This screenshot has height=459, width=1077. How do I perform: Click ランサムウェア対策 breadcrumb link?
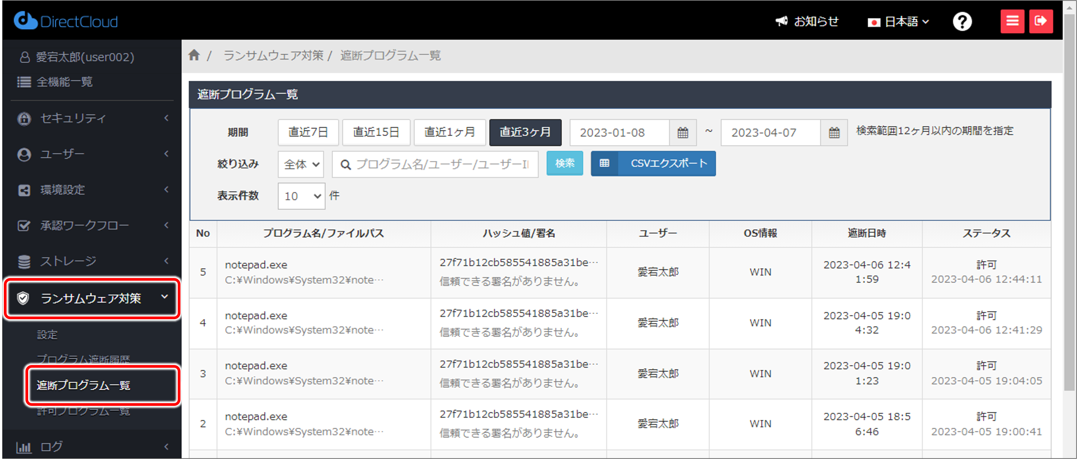click(273, 55)
